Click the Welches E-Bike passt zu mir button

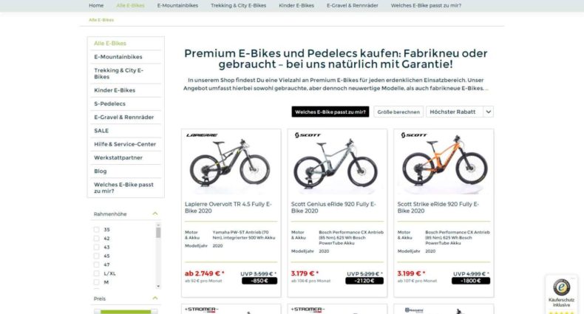coord(330,112)
